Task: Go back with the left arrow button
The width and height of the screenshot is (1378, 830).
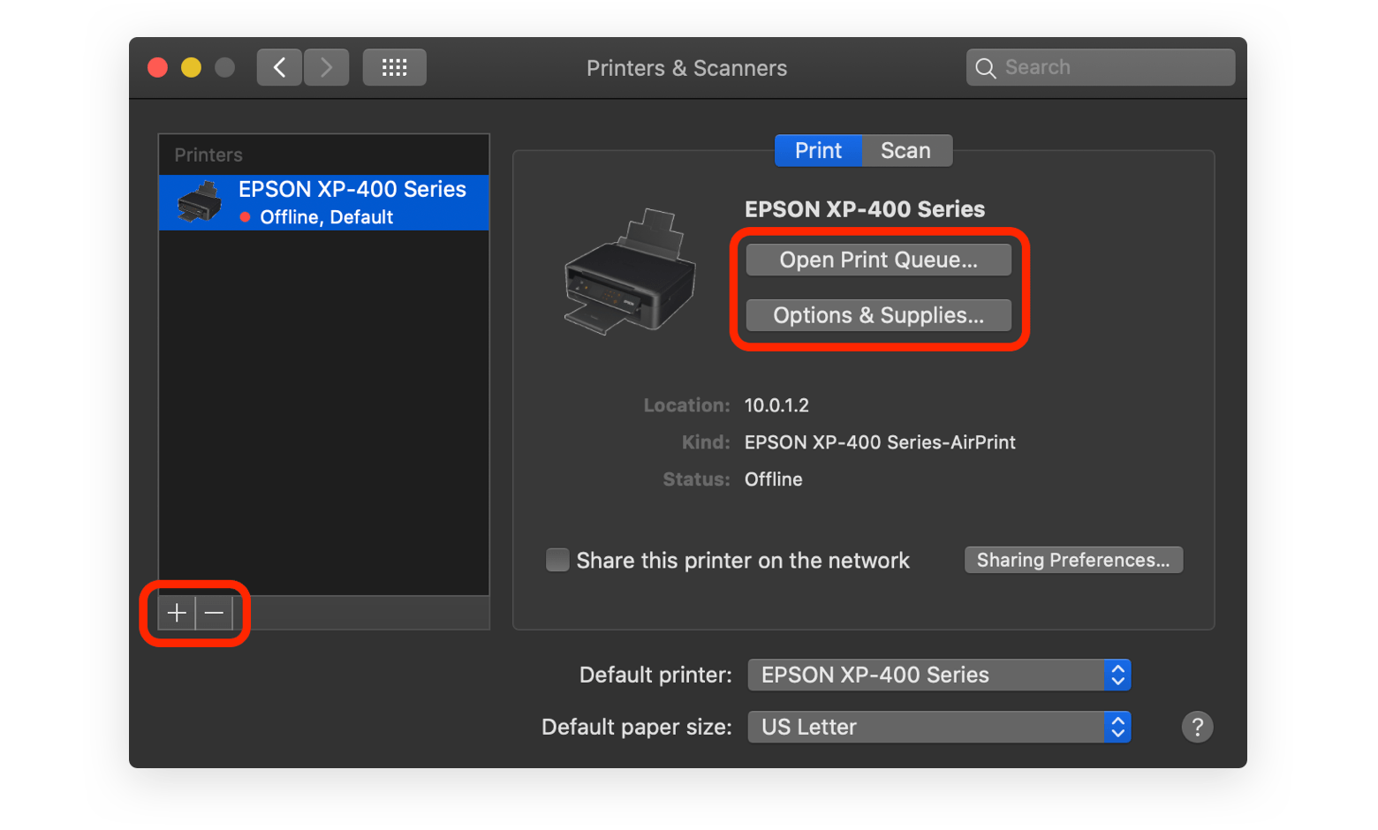Action: coord(279,67)
